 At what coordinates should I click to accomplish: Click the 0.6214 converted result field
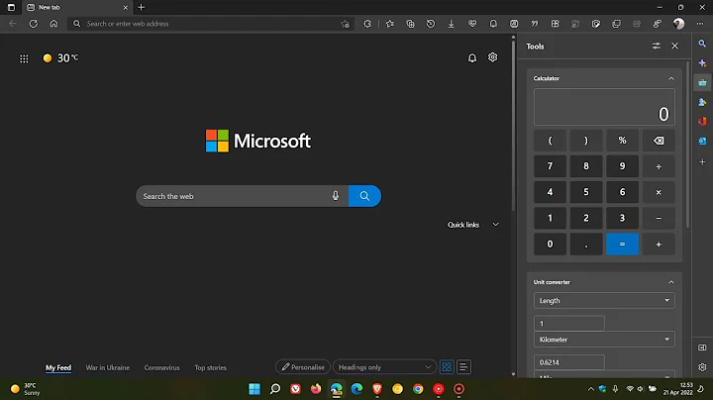point(568,362)
